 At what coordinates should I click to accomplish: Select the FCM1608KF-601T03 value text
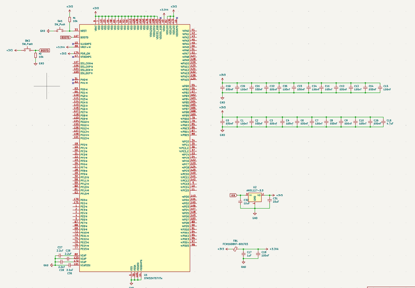[x=235, y=244]
